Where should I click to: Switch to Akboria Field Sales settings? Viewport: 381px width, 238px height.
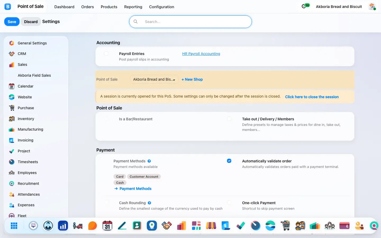point(36,75)
